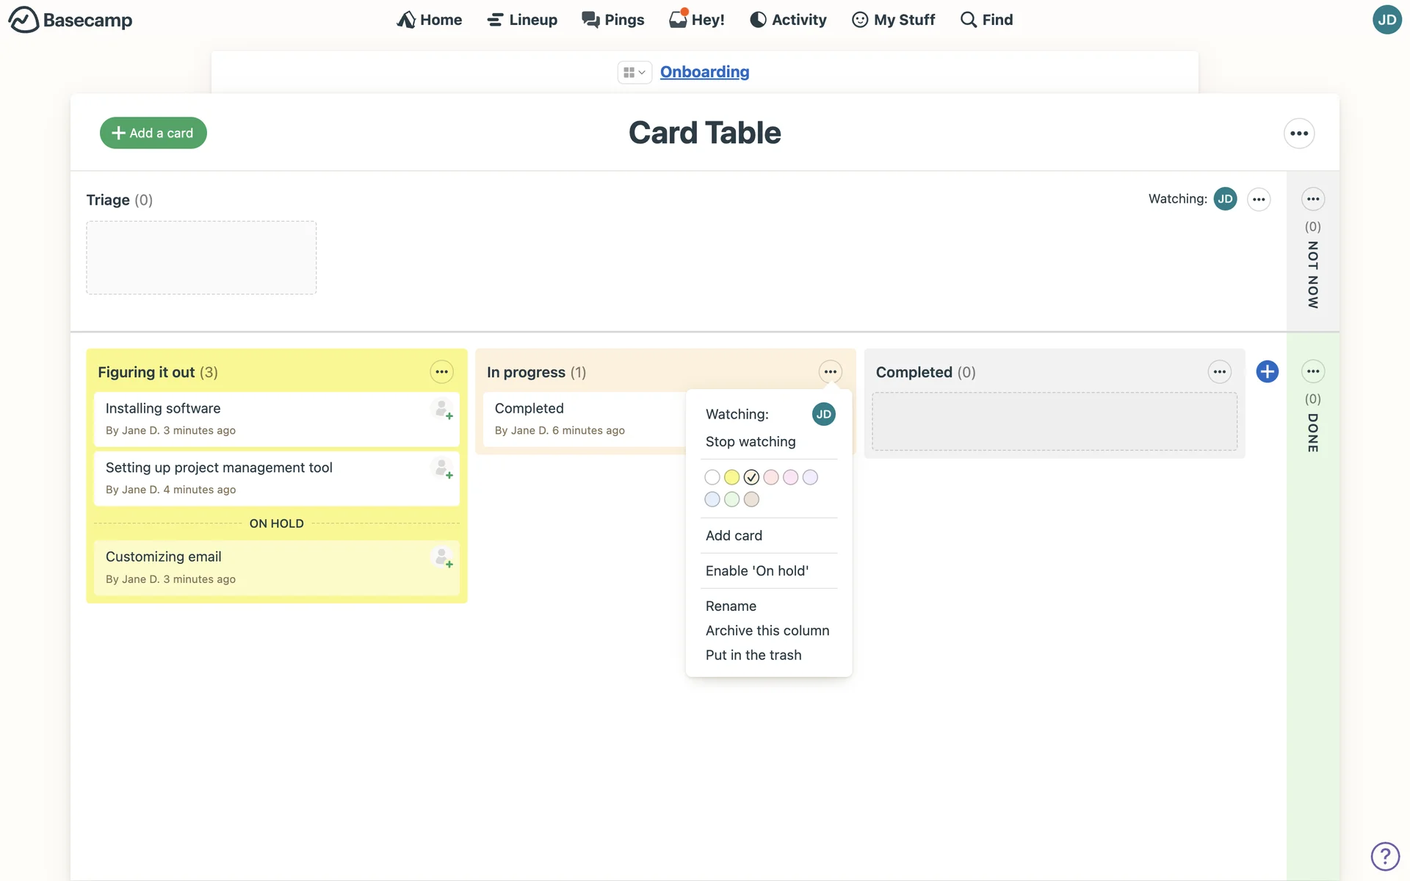Open the Setting up project management tool card
This screenshot has width=1410, height=881.
coord(219,468)
